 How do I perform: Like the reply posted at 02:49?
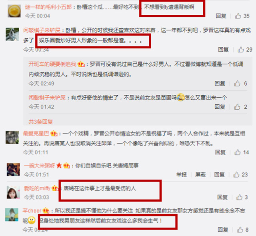click(237, 83)
